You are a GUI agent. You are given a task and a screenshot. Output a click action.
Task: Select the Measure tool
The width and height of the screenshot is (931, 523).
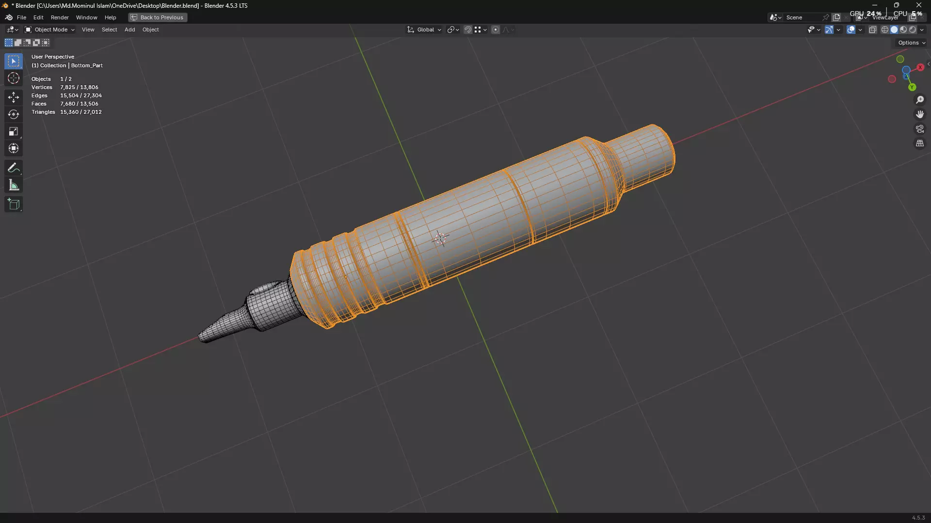(x=14, y=185)
